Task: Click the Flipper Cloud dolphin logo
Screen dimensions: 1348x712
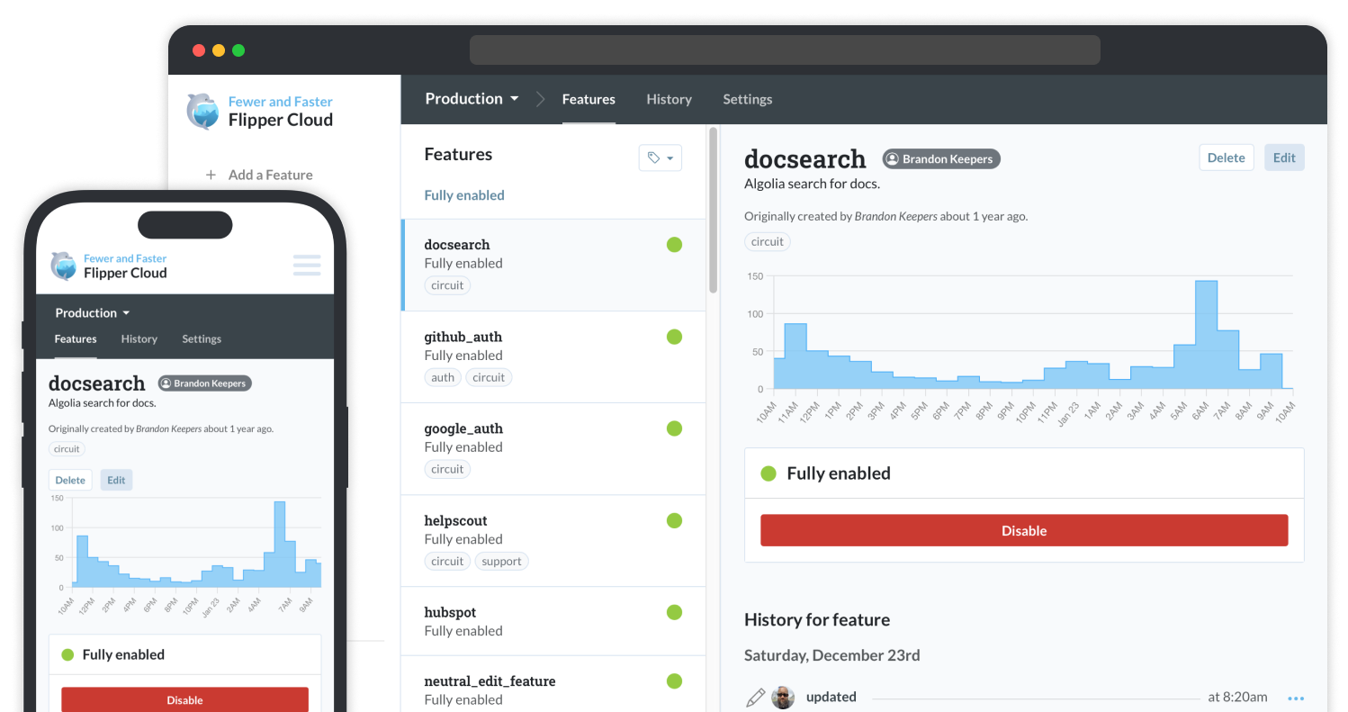Action: [x=204, y=111]
